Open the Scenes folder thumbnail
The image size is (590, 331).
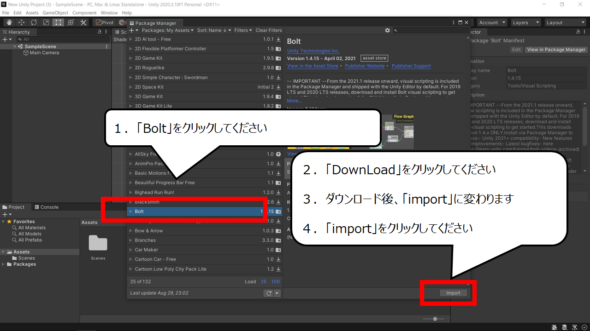tap(98, 243)
